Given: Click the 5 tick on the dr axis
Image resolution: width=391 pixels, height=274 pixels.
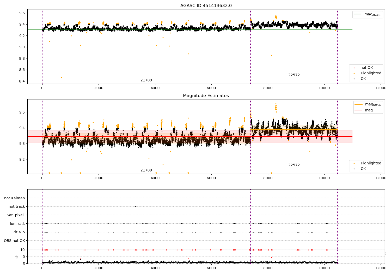Looking at the screenshot, I should click(x=24, y=257).
